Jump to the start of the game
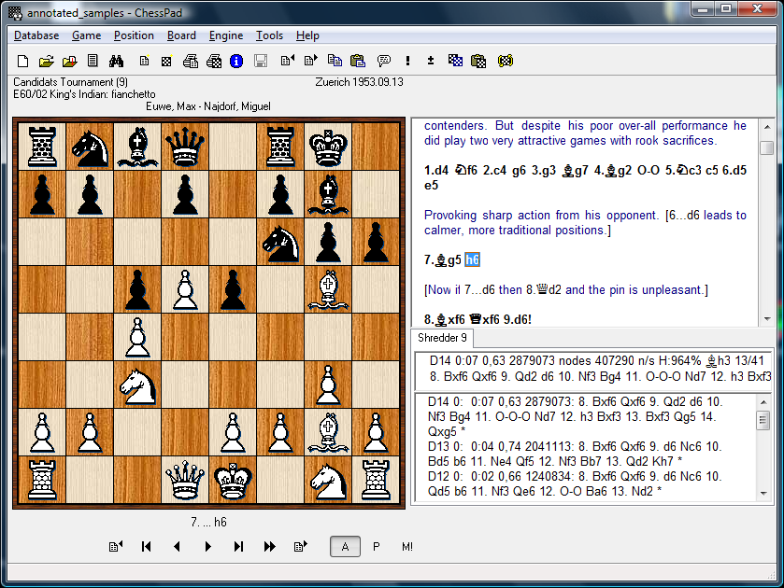784x588 pixels. click(x=147, y=547)
